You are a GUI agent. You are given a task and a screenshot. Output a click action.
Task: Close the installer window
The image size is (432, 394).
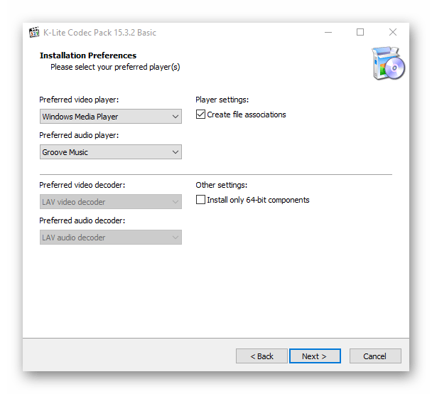(x=393, y=32)
